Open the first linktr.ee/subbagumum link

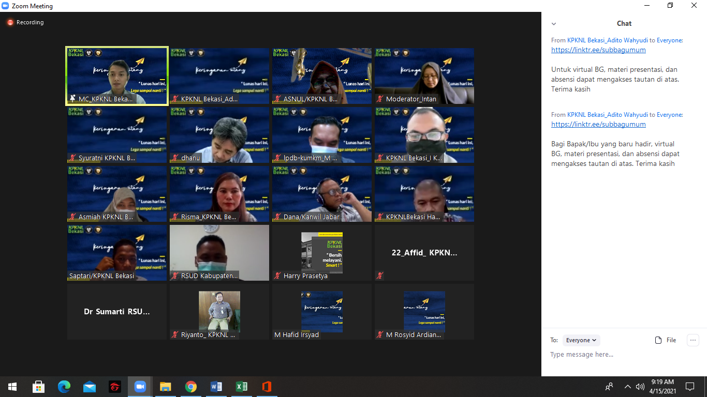tap(598, 50)
